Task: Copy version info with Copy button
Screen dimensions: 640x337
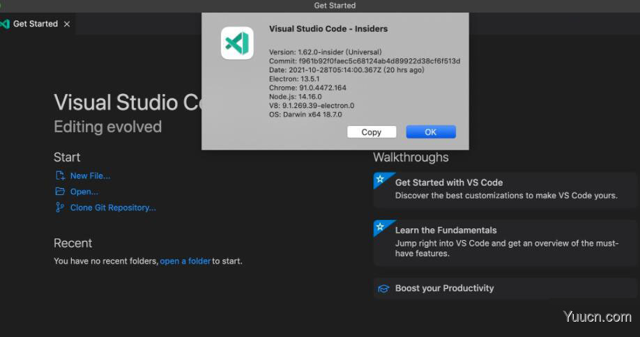Action: [x=372, y=132]
